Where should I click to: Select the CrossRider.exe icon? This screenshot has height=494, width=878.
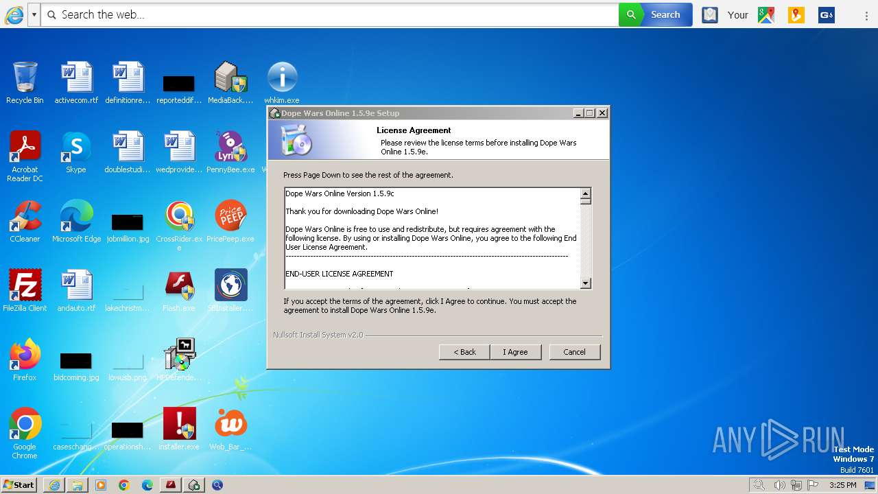tap(179, 226)
